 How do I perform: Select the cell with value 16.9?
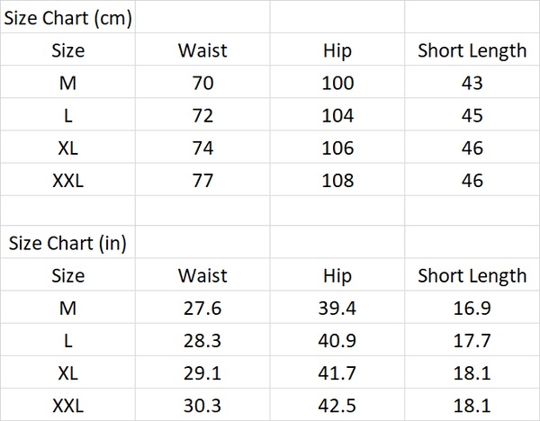pos(472,307)
